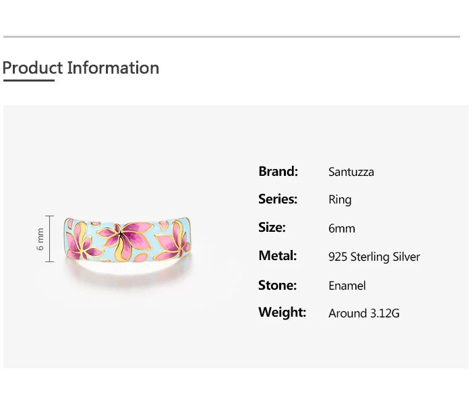Viewport: 472px width, 409px height.
Task: Click the "Brand:" label
Action: coord(278,171)
